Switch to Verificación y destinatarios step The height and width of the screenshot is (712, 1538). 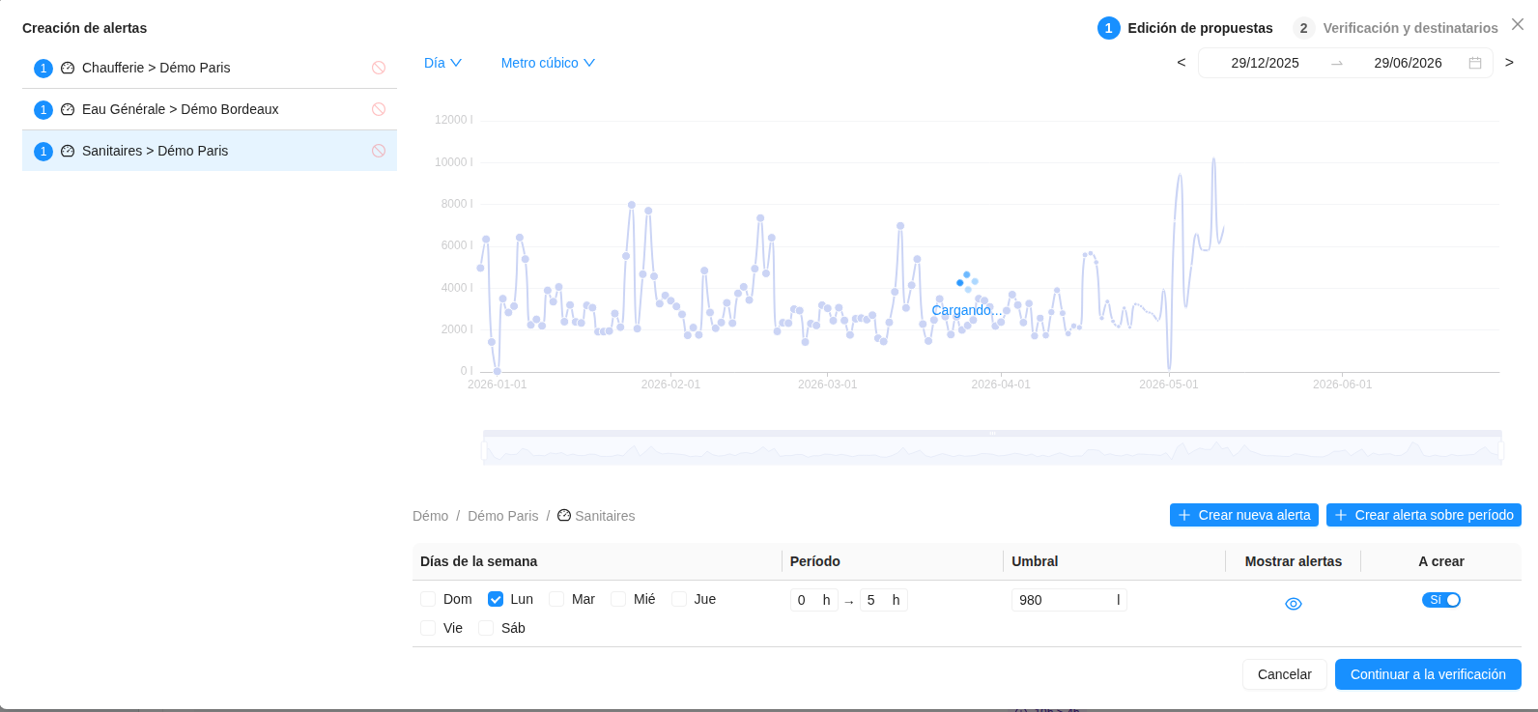point(1396,28)
